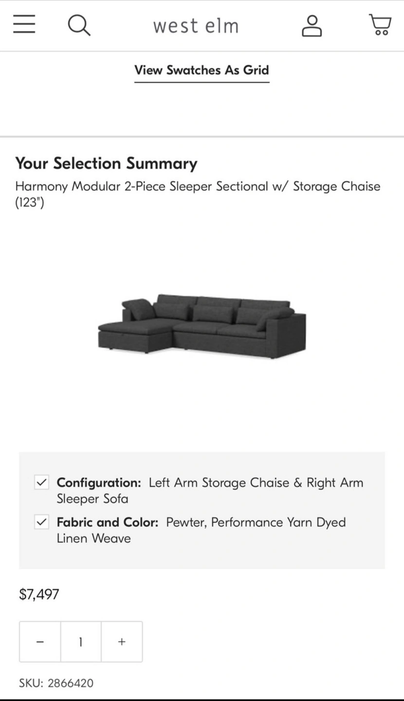Toggle the Configuration checkmark box
This screenshot has height=701, width=404.
(41, 482)
